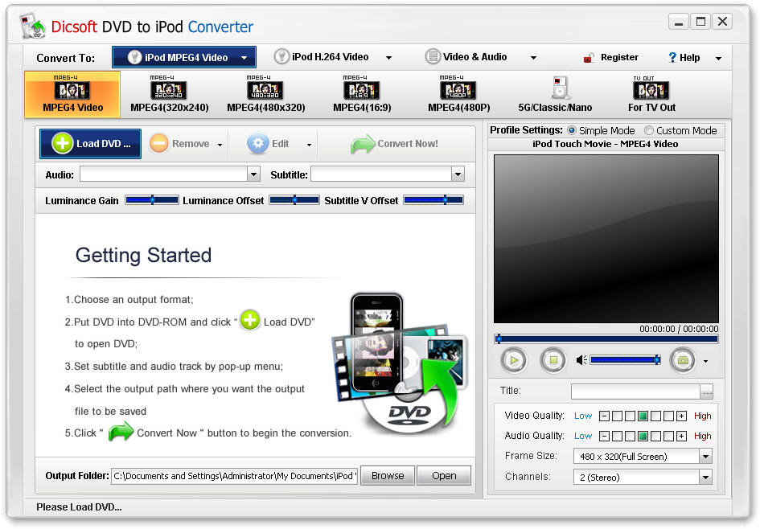The width and height of the screenshot is (760, 529).
Task: Expand the Channels dropdown
Action: (706, 478)
